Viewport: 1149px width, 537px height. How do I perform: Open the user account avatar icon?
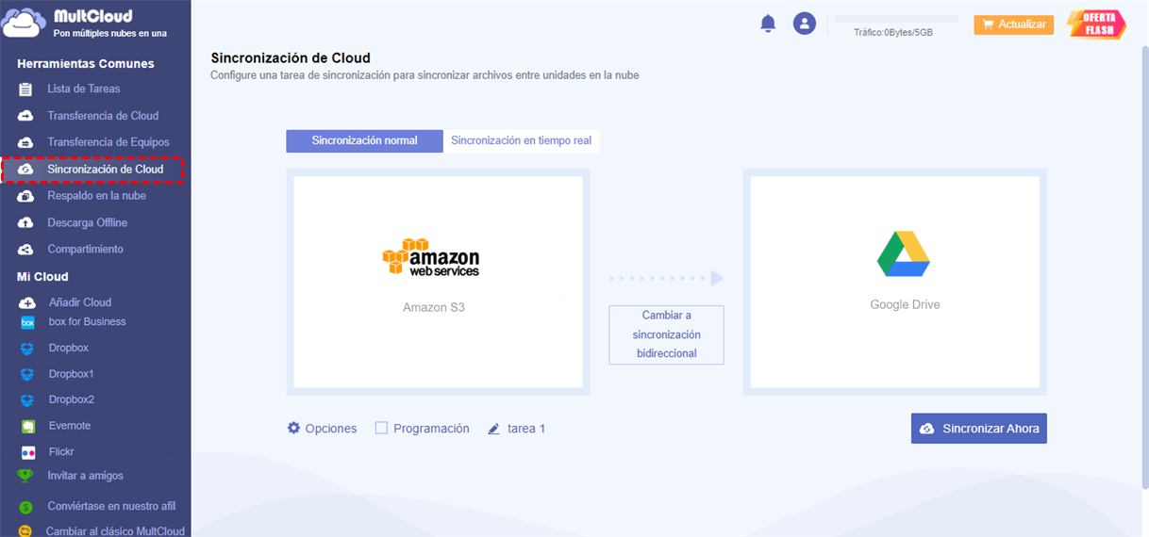tap(804, 24)
